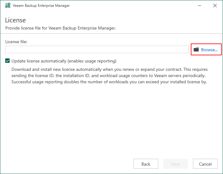Screen dimensions: 223x174
Task: Click empty space in the title bar
Action: pos(132,6)
